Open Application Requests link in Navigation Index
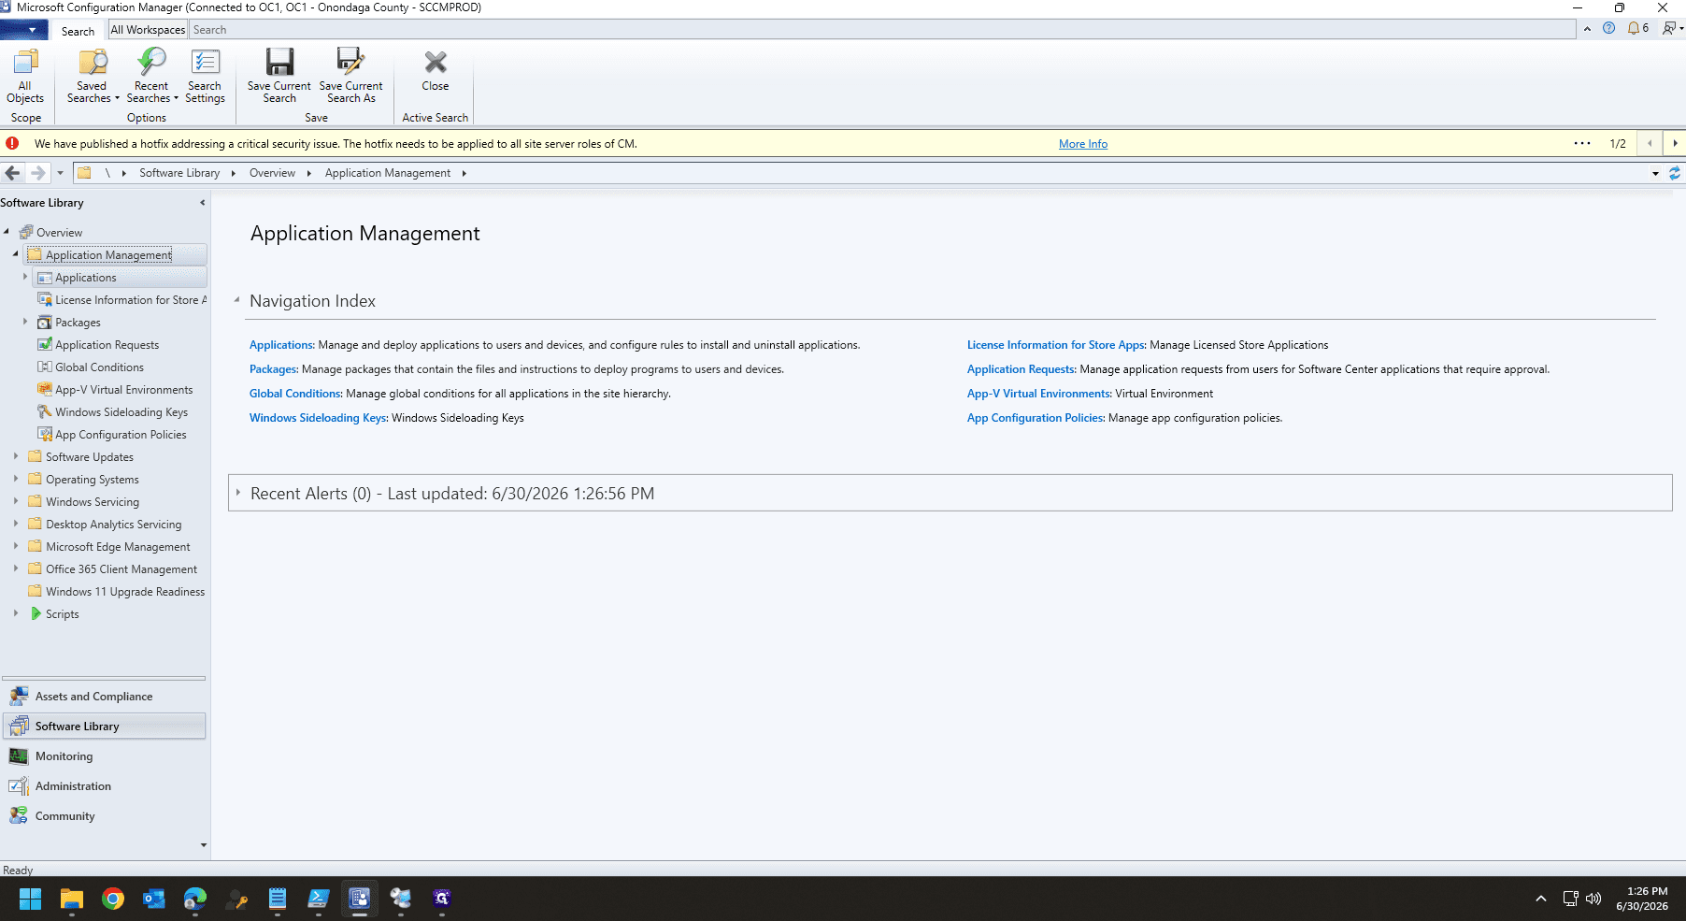Viewport: 1686px width, 921px height. pos(1022,369)
